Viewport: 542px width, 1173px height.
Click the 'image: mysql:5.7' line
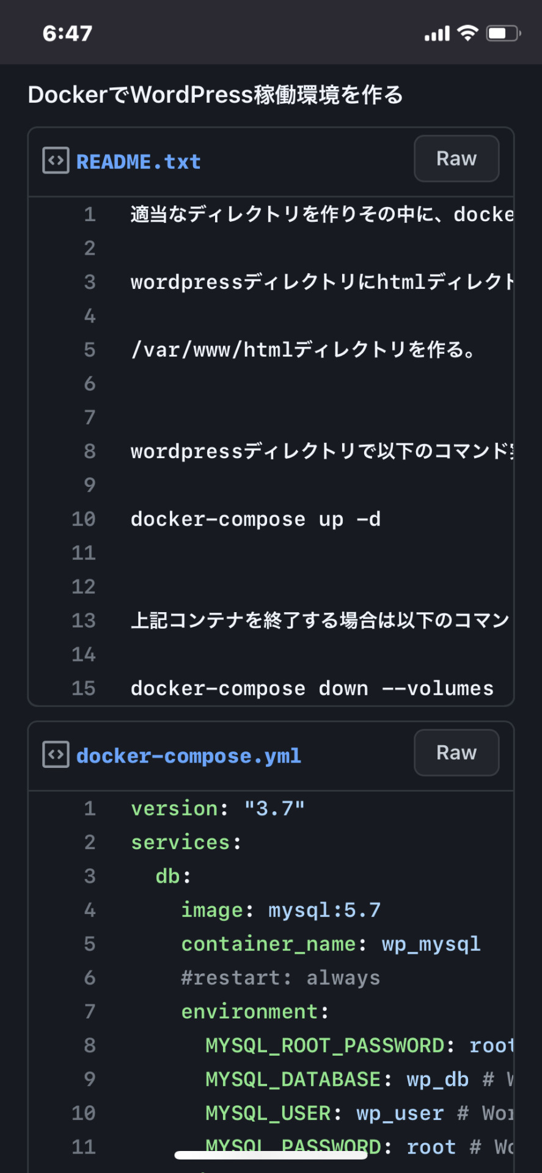click(x=281, y=910)
